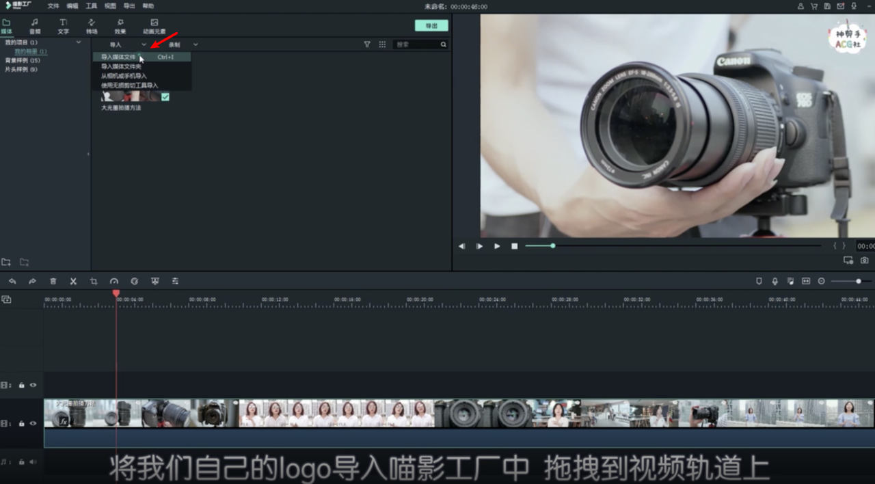Viewport: 875px width, 484px height.
Task: Toggle lock on audio track 1
Action: (22, 462)
